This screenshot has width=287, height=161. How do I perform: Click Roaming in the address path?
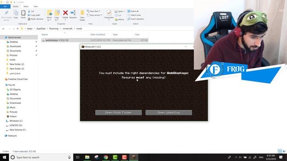(x=54, y=29)
